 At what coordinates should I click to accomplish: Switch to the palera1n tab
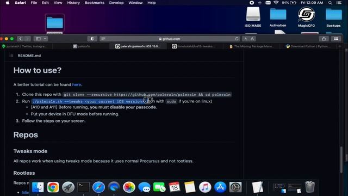coord(82,46)
